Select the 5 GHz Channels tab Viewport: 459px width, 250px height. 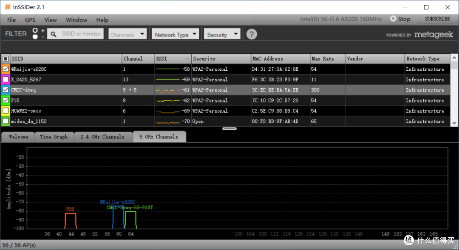click(159, 137)
